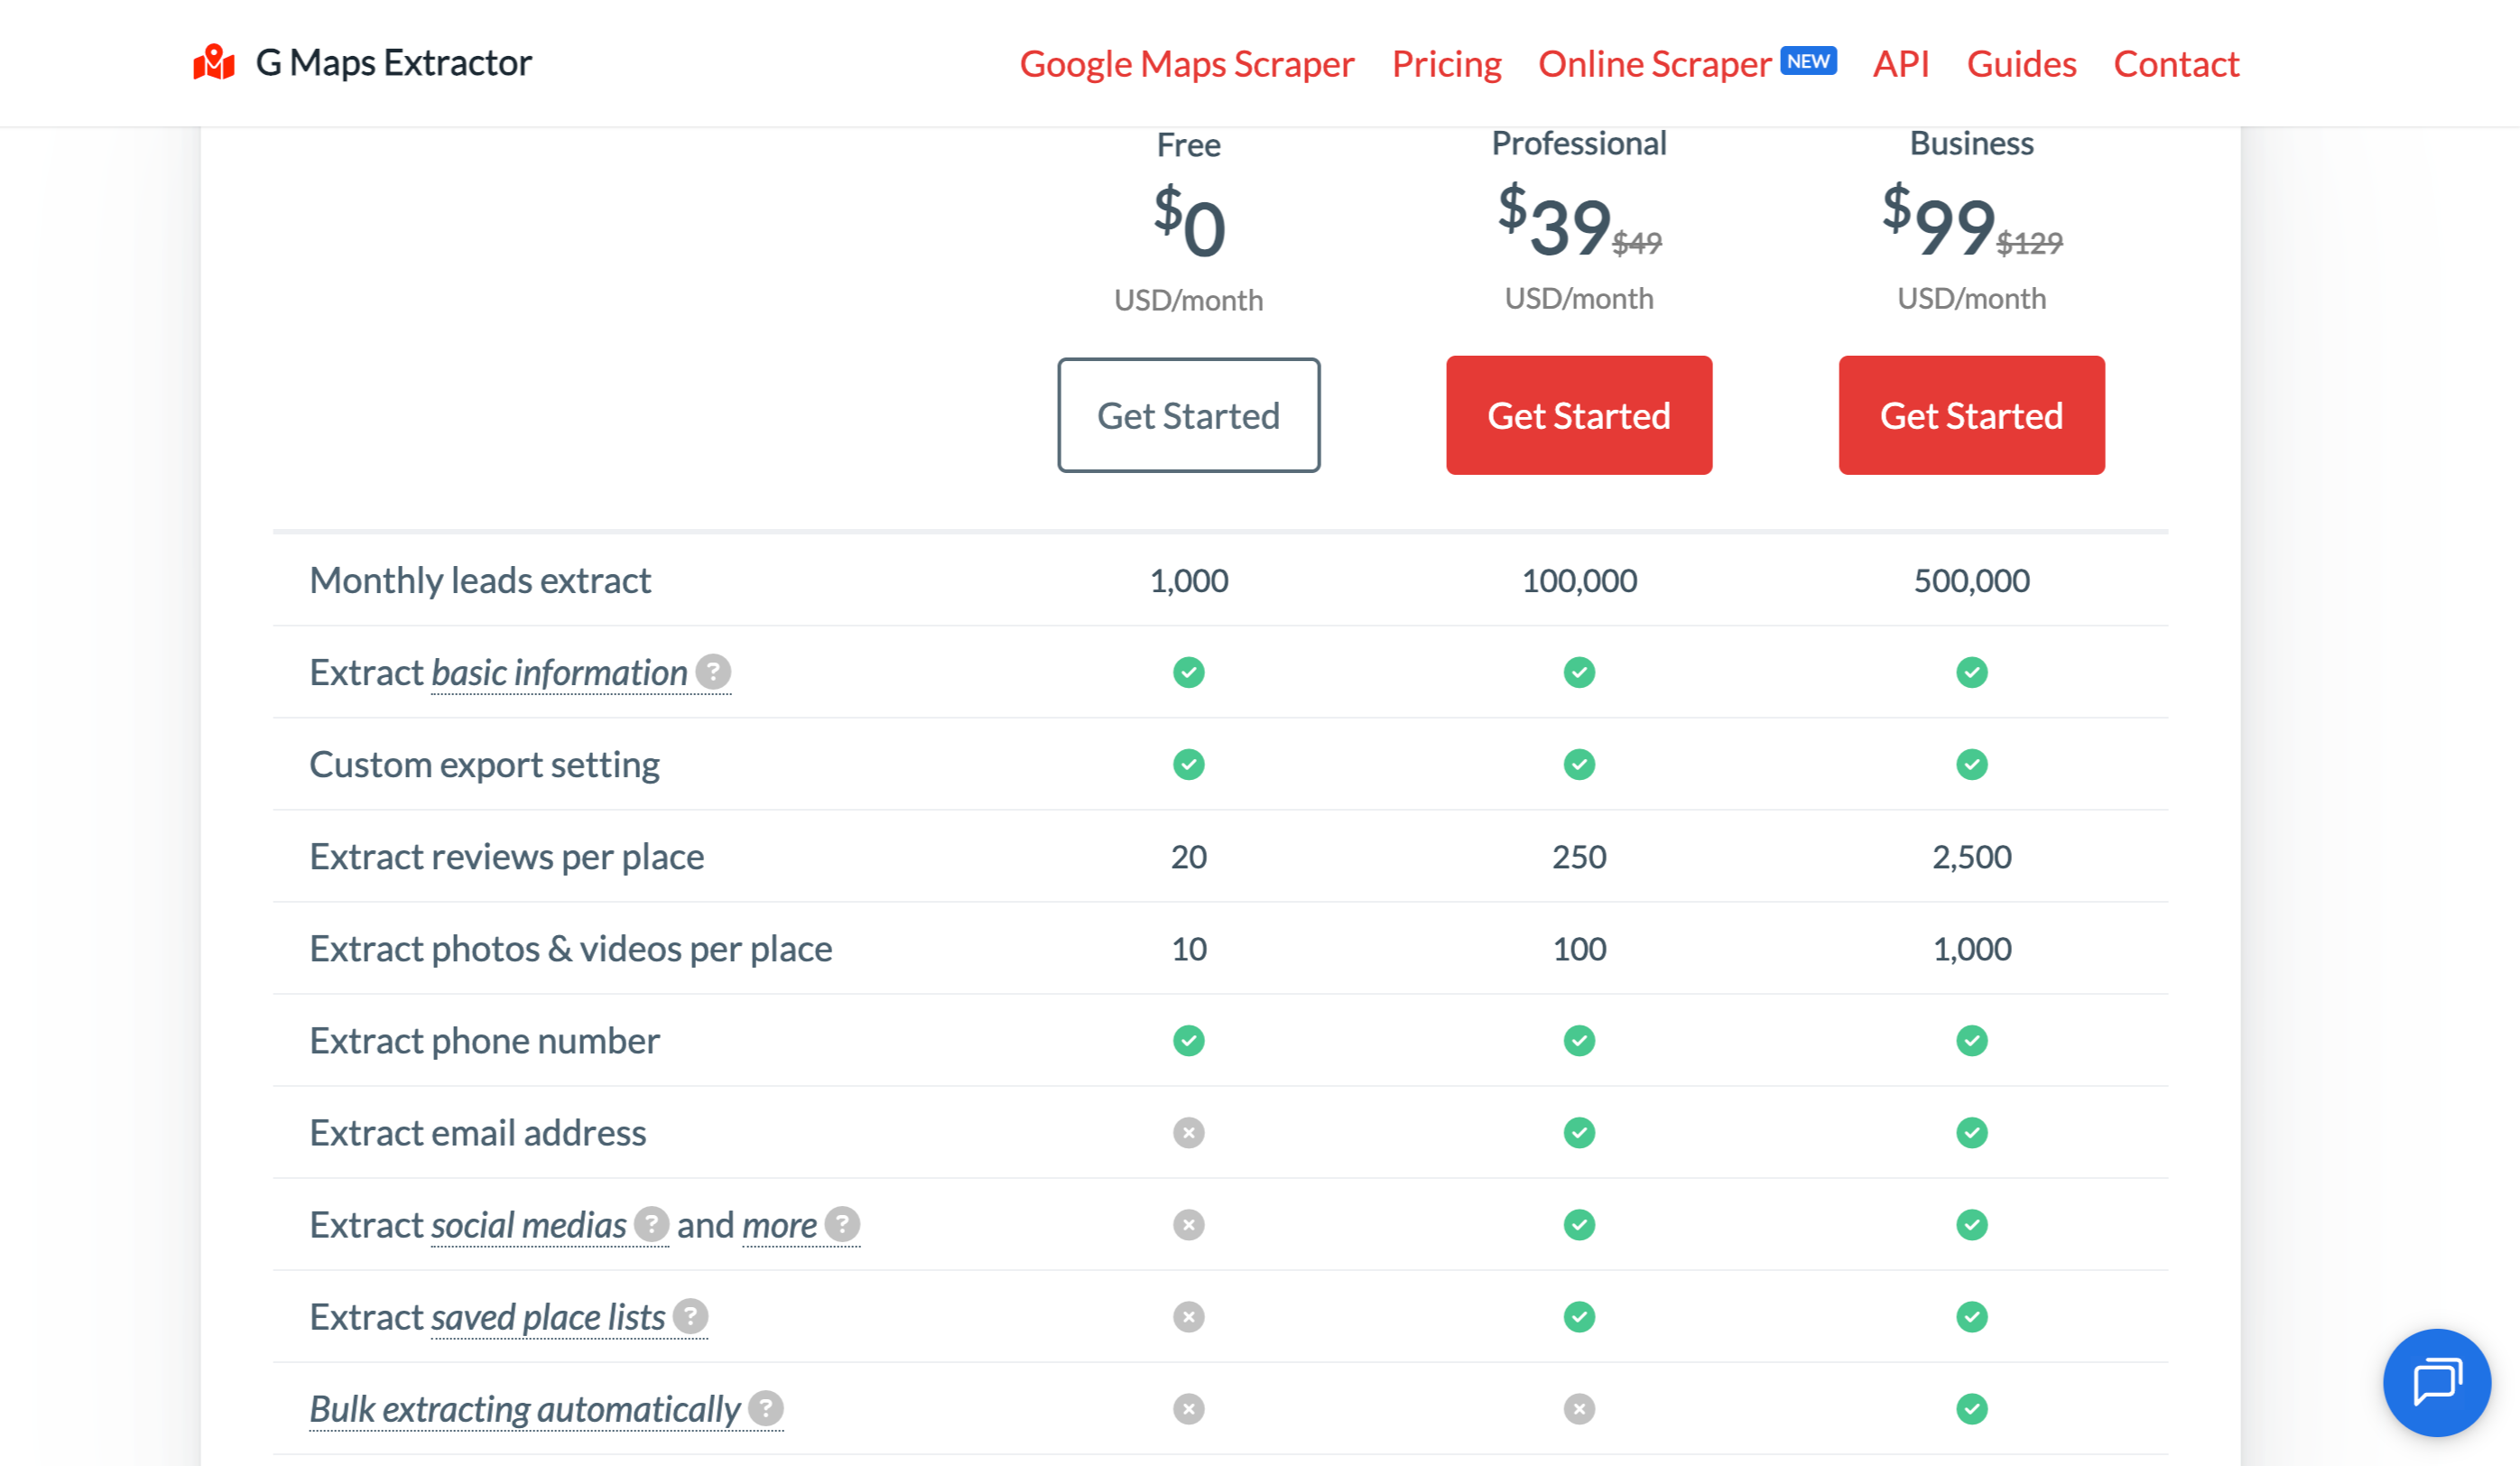This screenshot has height=1466, width=2520.
Task: Click Professional checkmark for social medias
Action: (1579, 1224)
